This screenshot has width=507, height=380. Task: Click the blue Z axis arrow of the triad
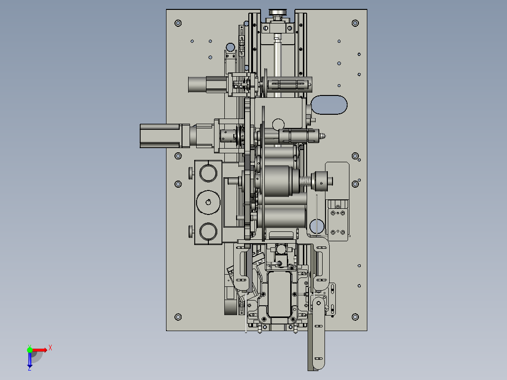tap(30, 360)
